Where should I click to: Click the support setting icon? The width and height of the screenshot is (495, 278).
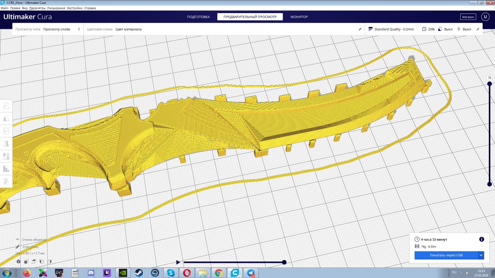tap(440, 29)
